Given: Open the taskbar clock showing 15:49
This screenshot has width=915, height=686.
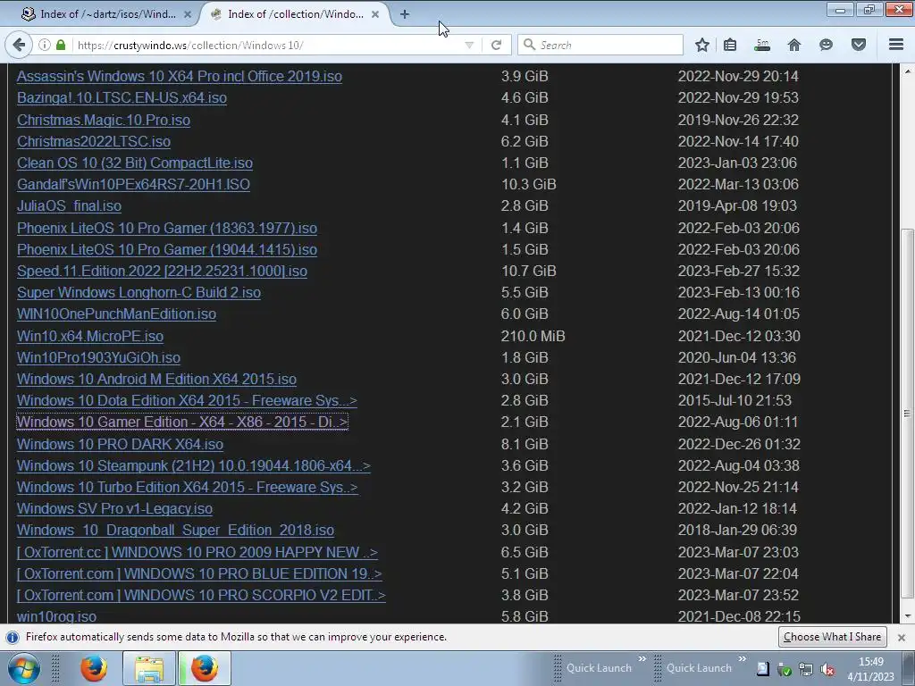Looking at the screenshot, I should click(870, 669).
